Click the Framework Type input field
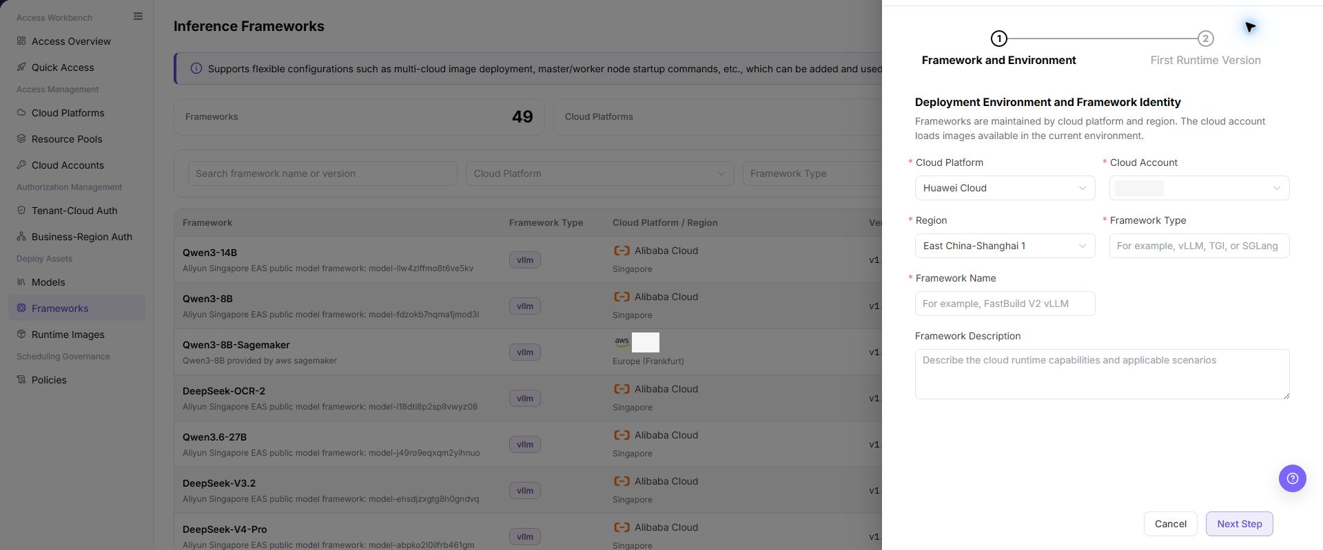The image size is (1323, 550). (x=1199, y=246)
